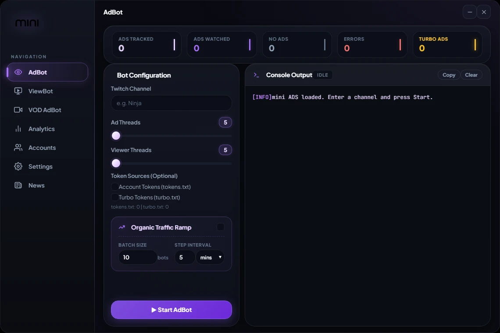Click the Twitch Channel input field

[171, 103]
